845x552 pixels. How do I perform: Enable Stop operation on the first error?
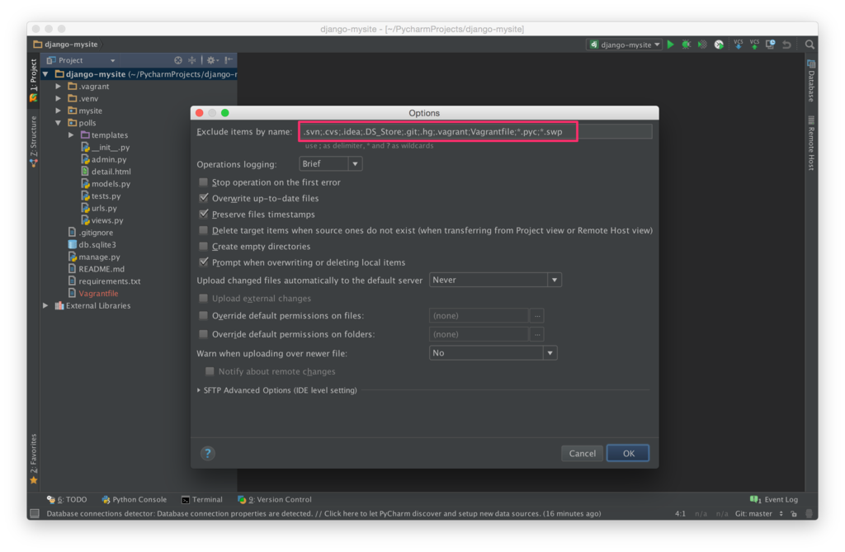tap(203, 182)
